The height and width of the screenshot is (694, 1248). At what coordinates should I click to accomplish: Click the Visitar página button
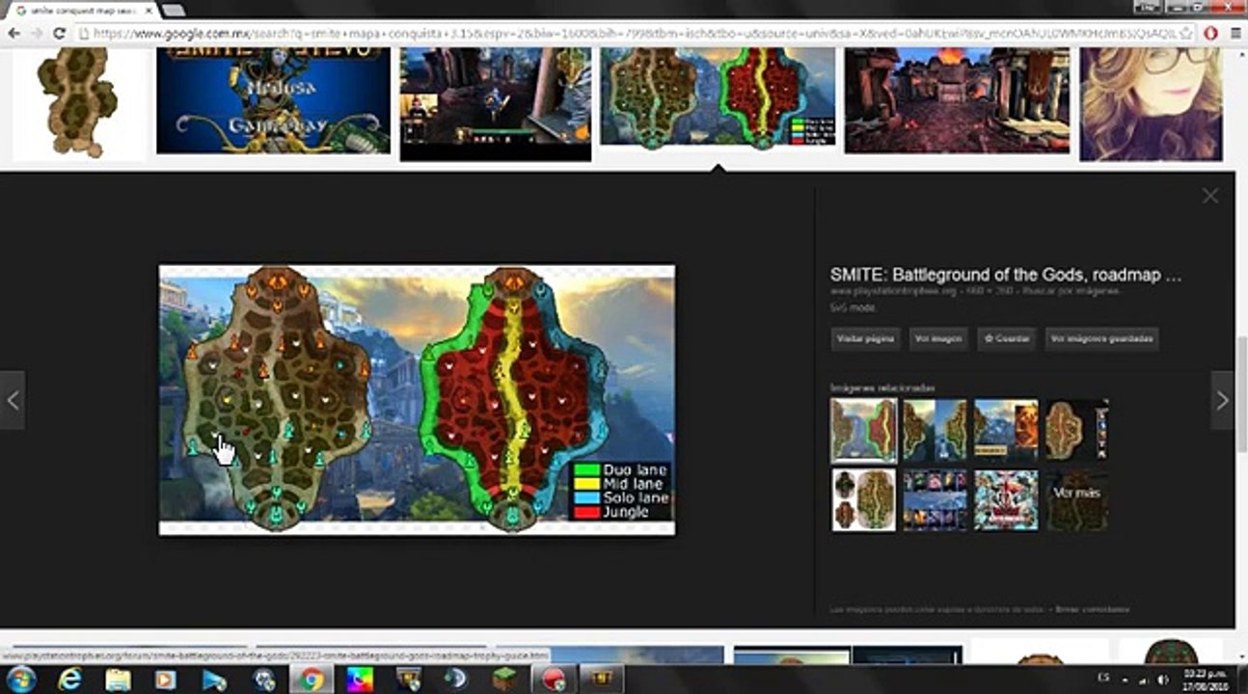coord(866,338)
